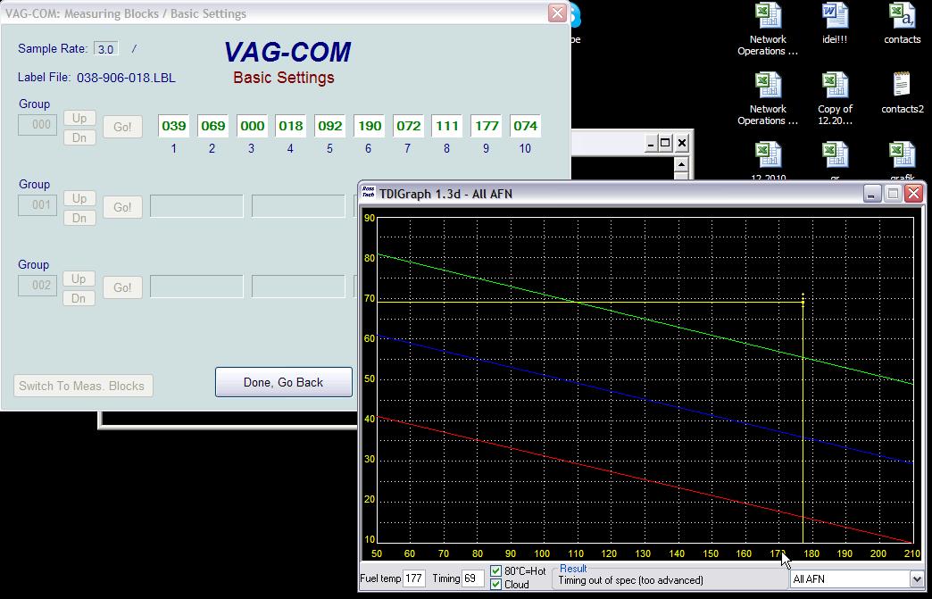Close the VAG-COM Basic Settings window
The height and width of the screenshot is (599, 932).
(x=557, y=13)
